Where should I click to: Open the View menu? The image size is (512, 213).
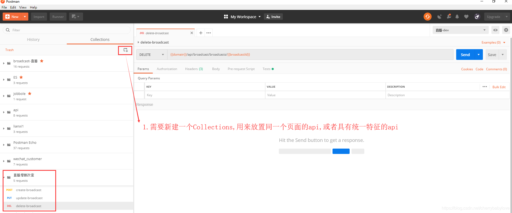(23, 7)
